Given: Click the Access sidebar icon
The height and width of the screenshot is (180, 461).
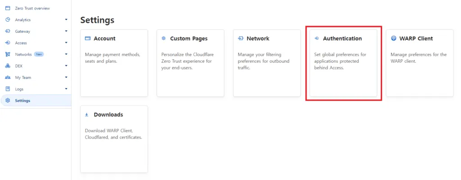Looking at the screenshot, I should (x=8, y=43).
